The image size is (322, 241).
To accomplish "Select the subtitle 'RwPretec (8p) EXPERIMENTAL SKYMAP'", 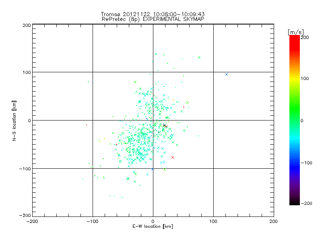I will point(153,19).
